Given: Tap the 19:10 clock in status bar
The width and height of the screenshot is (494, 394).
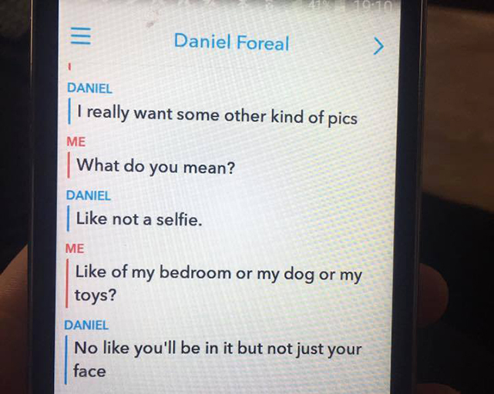Looking at the screenshot, I should (x=372, y=5).
